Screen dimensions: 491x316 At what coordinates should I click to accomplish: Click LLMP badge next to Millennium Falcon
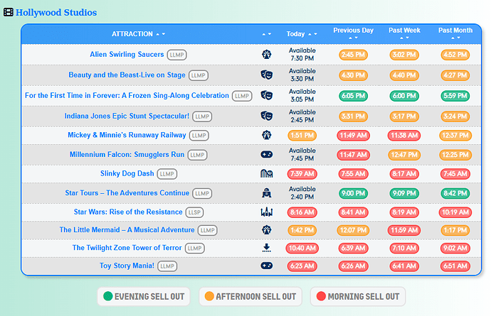pyautogui.click(x=197, y=155)
